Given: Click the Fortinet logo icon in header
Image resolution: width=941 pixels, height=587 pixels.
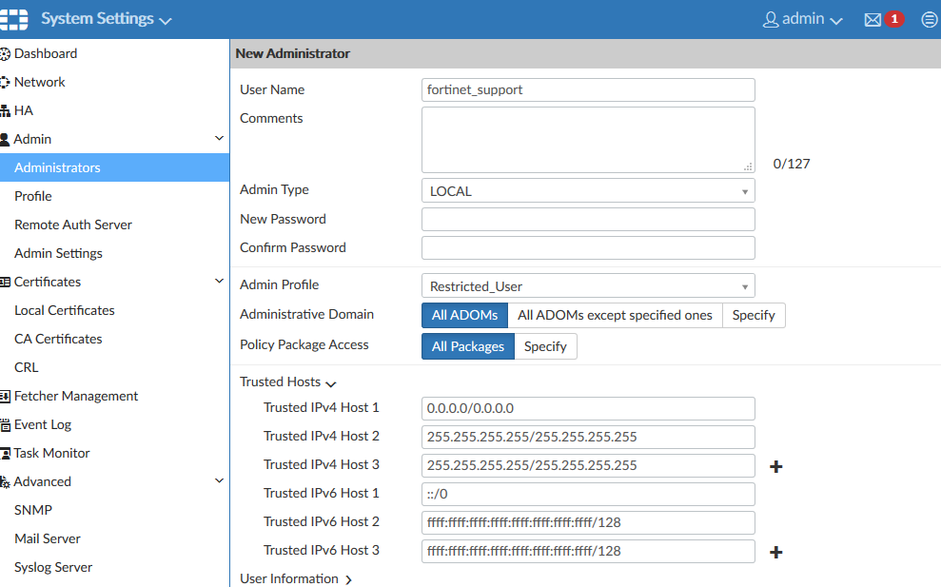Looking at the screenshot, I should pyautogui.click(x=13, y=19).
